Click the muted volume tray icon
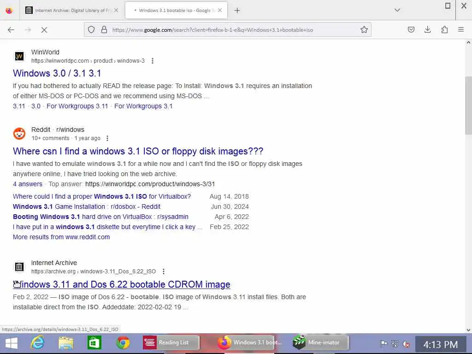472x354 pixels. coord(406,343)
